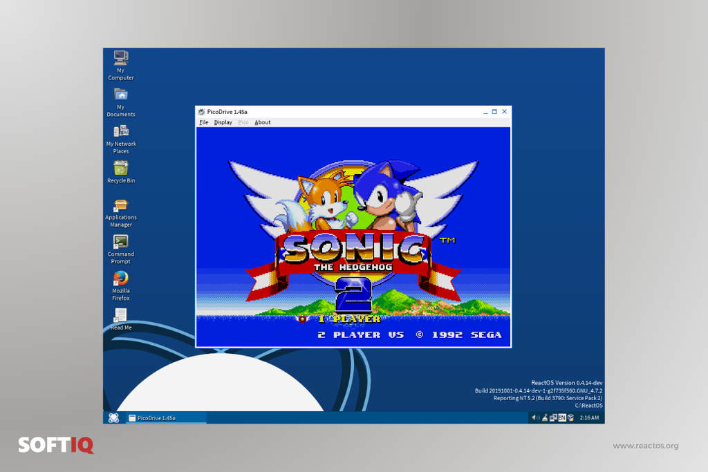Select the Applications Manager desktop icon

[x=120, y=213]
